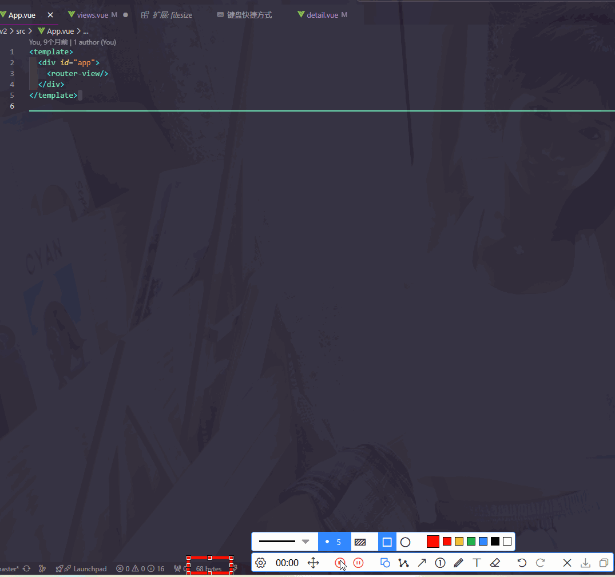Pick the white color swatch
The image size is (615, 577).
pos(507,542)
